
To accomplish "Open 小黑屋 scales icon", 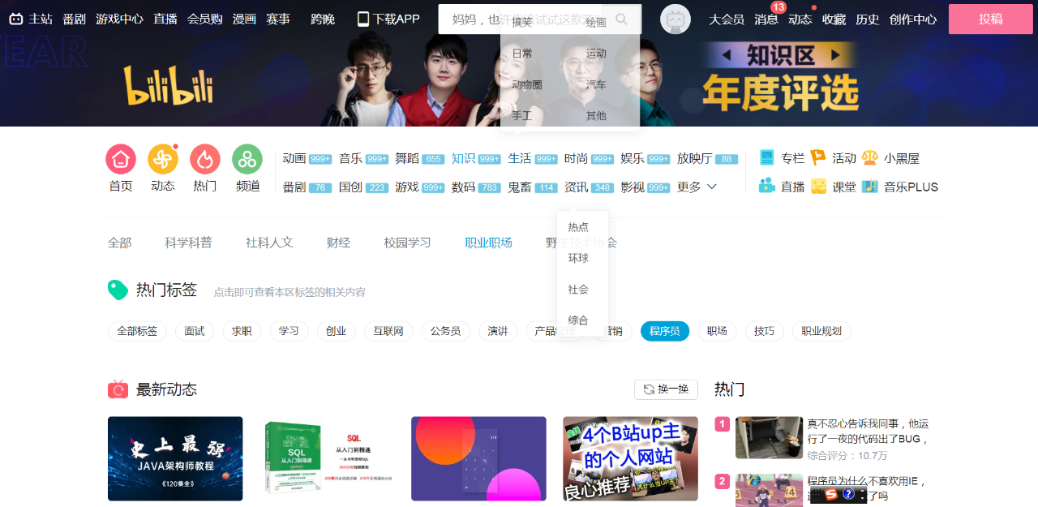I will click(x=870, y=158).
